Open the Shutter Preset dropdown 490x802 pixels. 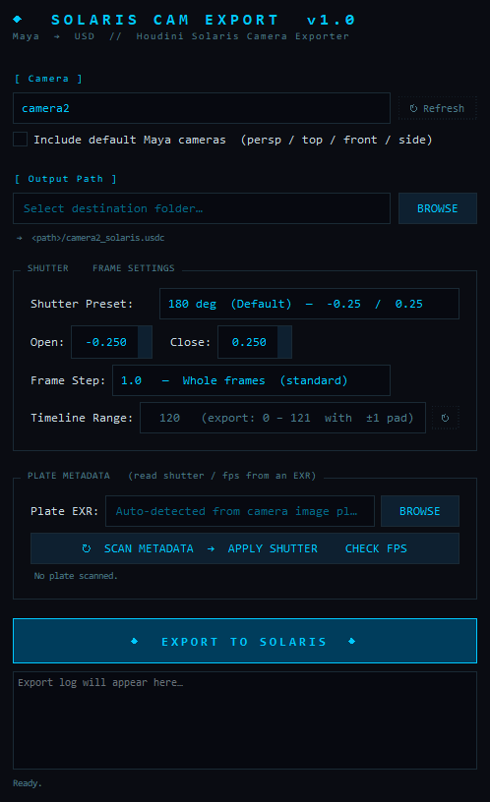coord(309,304)
